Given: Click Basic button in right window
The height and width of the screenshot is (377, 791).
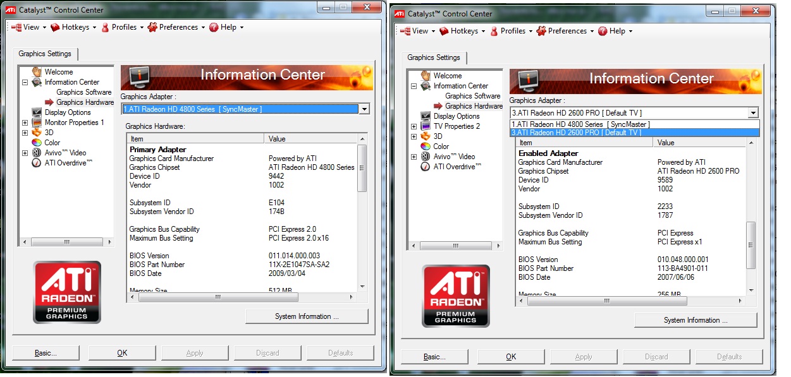Looking at the screenshot, I should pos(434,357).
